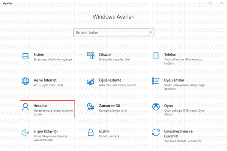Click the Zaman ve Dil clock-language icon
The width and height of the screenshot is (227, 151).
click(x=91, y=107)
